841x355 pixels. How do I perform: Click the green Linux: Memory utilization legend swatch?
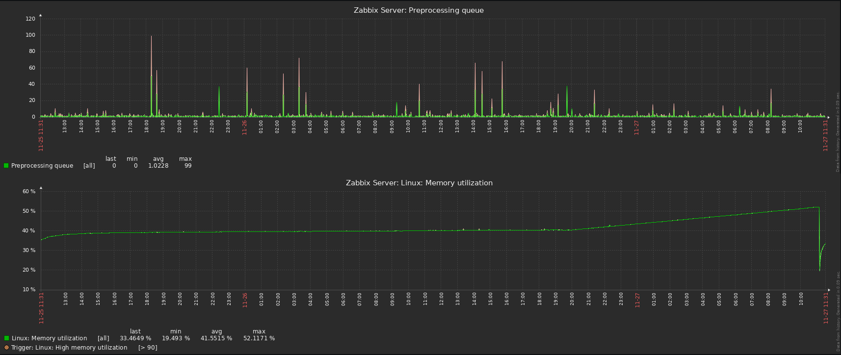pyautogui.click(x=6, y=338)
